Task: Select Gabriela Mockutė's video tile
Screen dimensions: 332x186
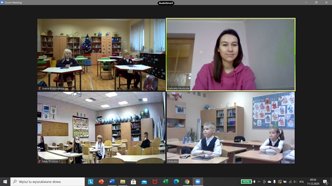Action: point(231,55)
